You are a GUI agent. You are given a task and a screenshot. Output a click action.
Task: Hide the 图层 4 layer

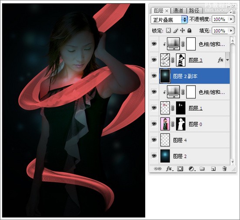click(x=154, y=140)
